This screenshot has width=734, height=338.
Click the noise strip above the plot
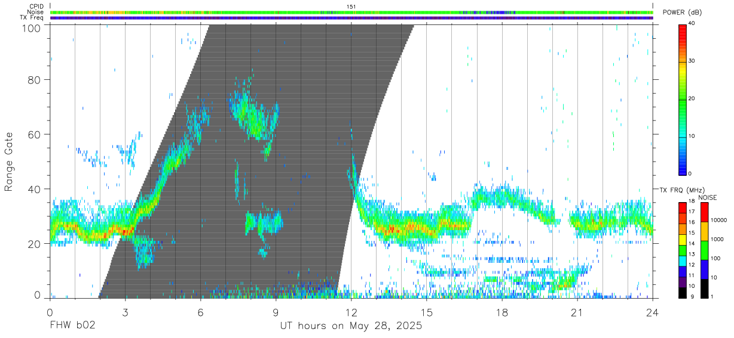point(351,12)
